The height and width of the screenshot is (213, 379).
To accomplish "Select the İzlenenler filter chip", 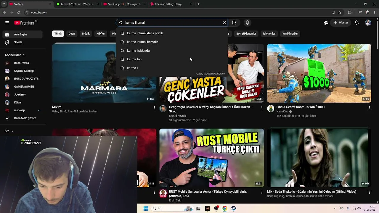I will click(x=269, y=34).
